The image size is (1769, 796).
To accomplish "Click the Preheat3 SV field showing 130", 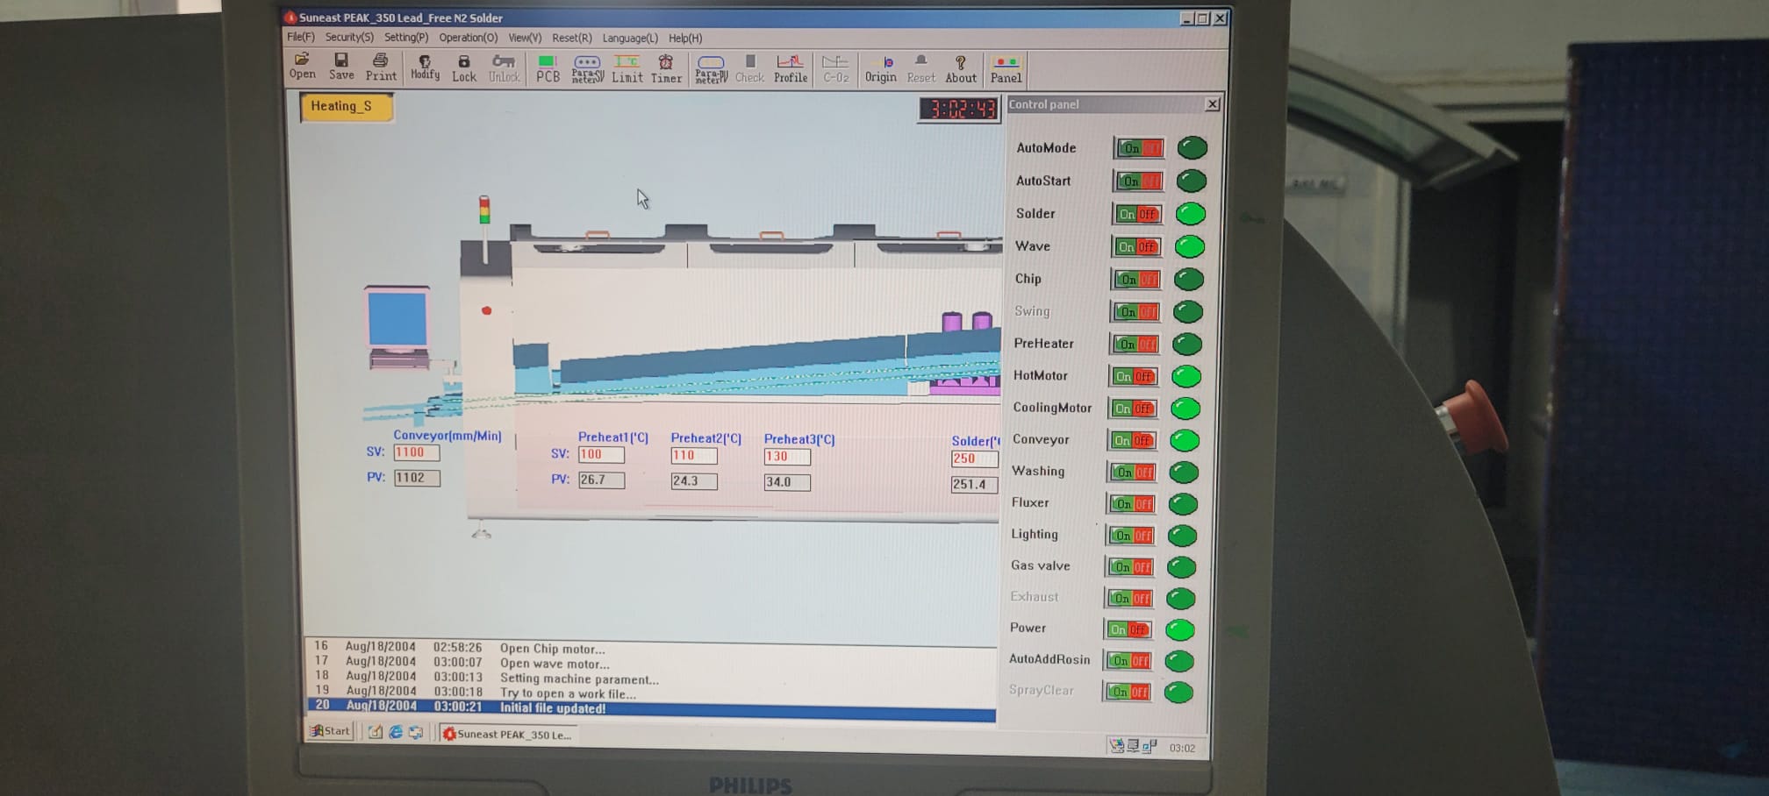I will tap(787, 457).
